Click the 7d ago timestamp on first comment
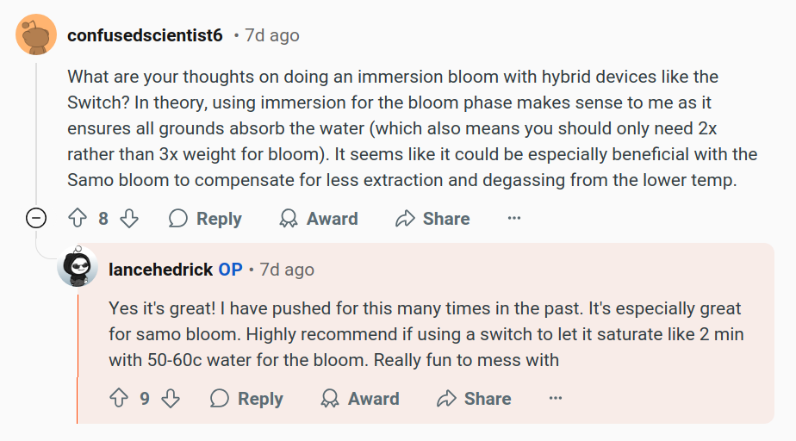Viewport: 796px width, 441px height. tap(272, 35)
